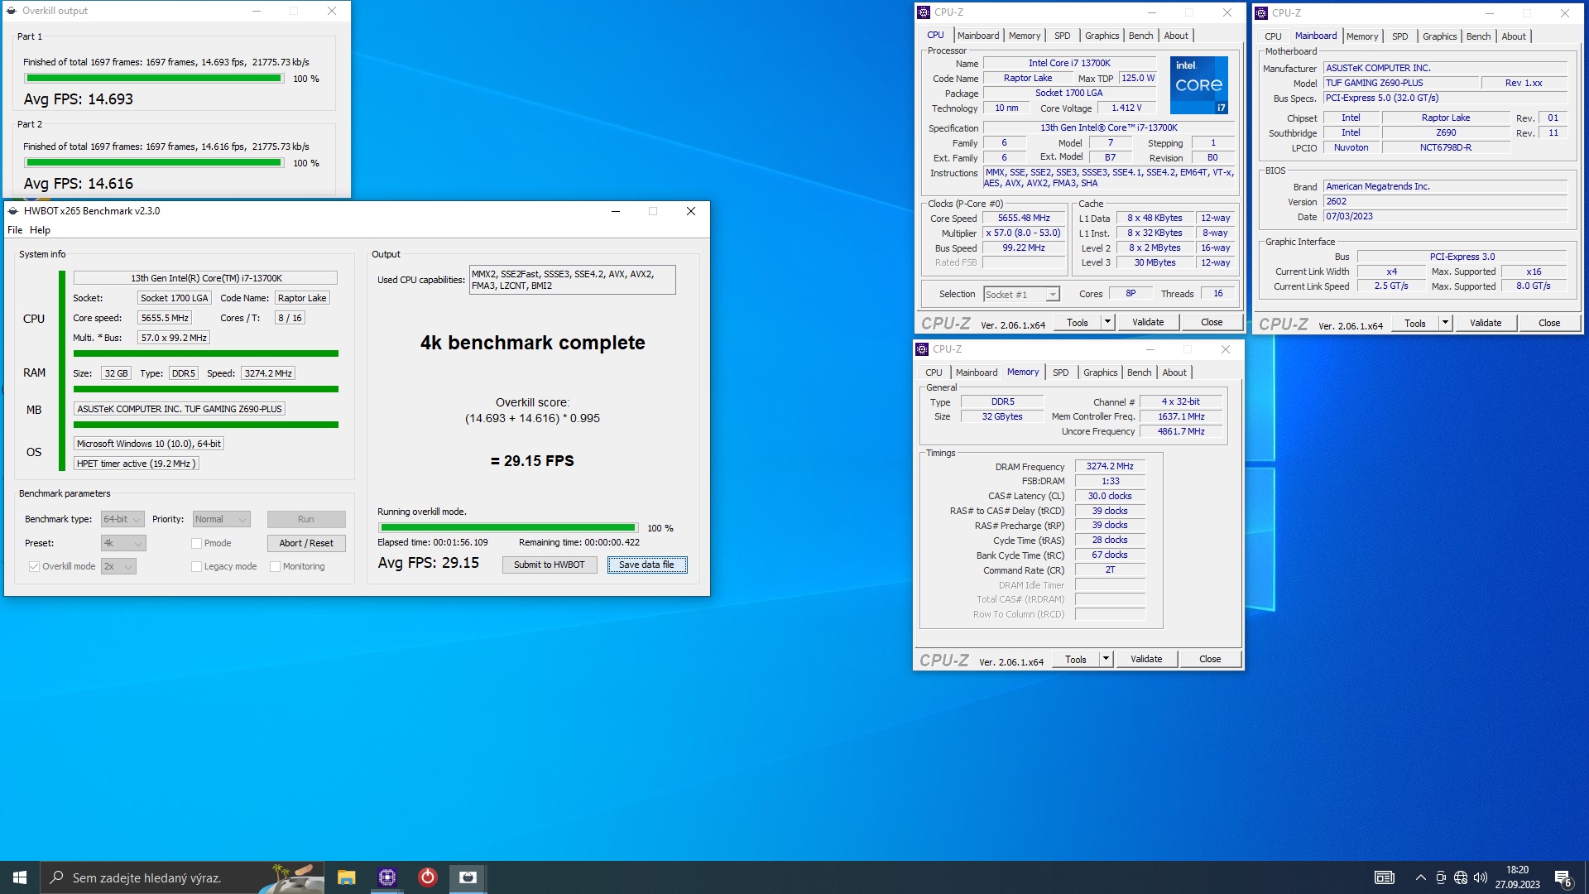This screenshot has width=1589, height=894.
Task: Click Close in CPU-Z Mainboard window
Action: (x=1549, y=324)
